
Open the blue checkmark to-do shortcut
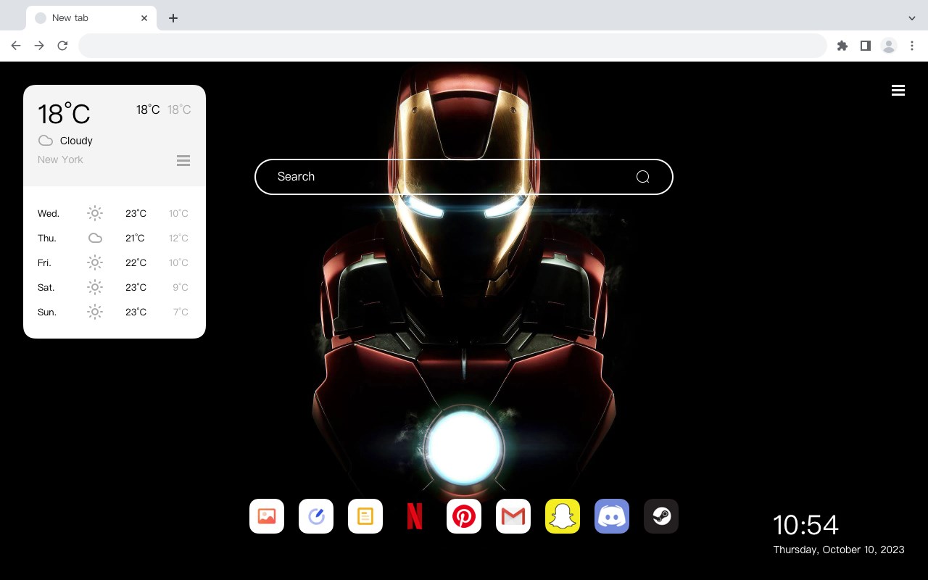coord(316,516)
